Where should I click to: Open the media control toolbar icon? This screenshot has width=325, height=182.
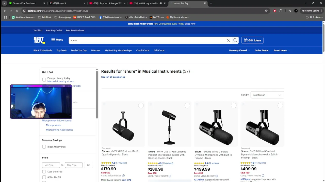(290, 11)
